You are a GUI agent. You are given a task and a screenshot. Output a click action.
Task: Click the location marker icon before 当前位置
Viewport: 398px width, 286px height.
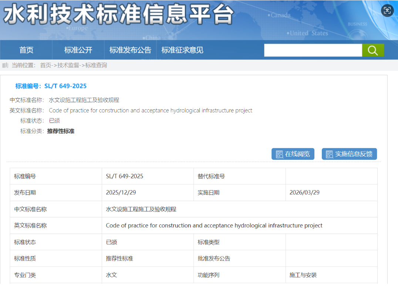coord(5,65)
